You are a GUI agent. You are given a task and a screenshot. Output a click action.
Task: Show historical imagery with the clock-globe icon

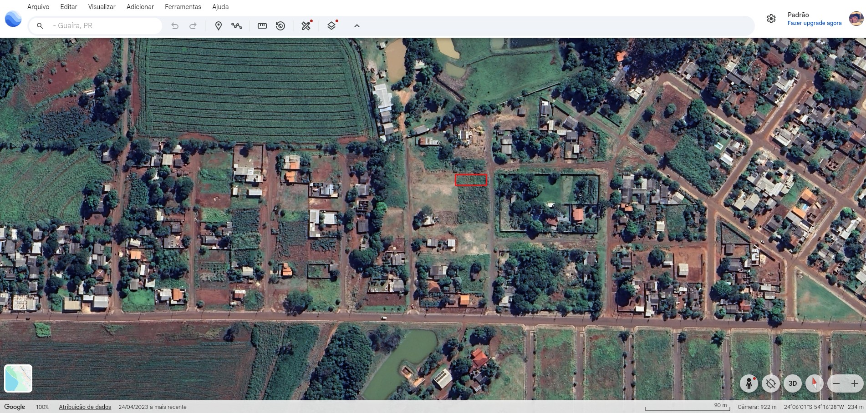[280, 26]
